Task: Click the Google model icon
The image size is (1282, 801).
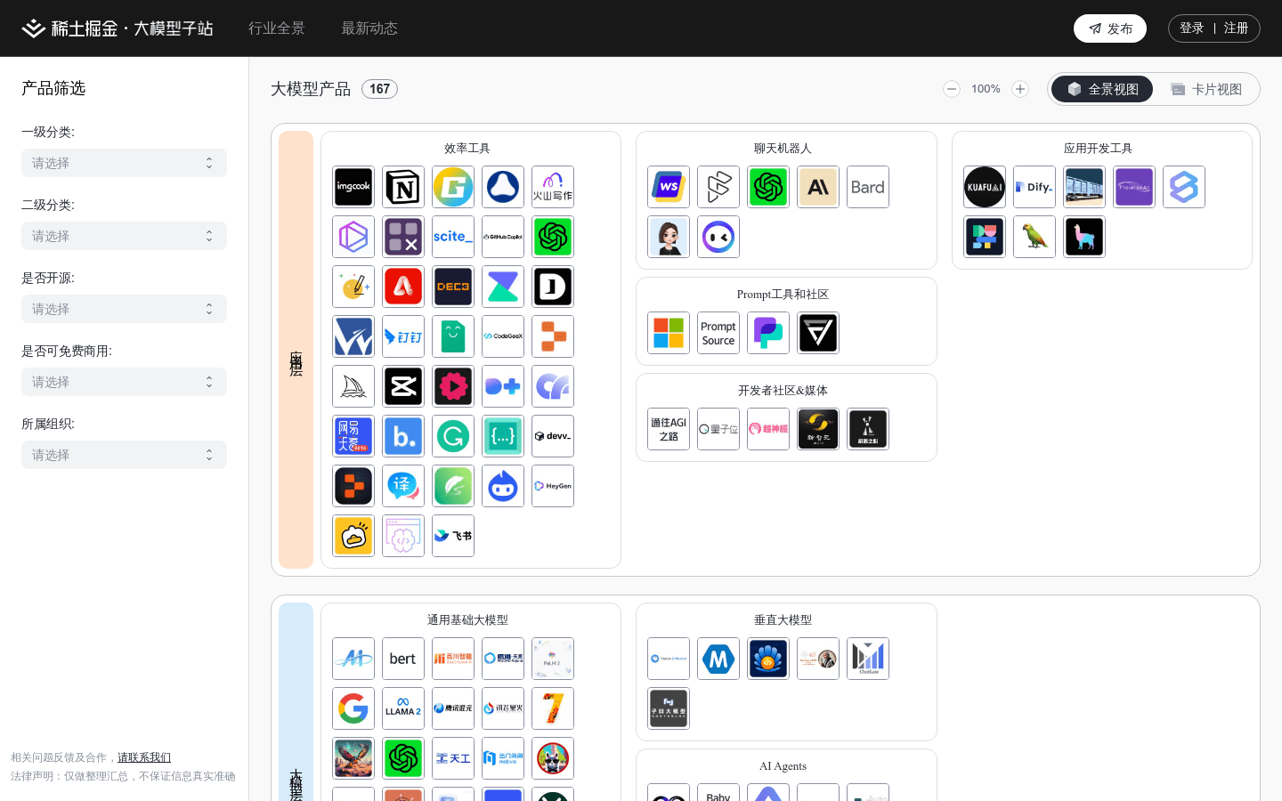Action: point(353,708)
